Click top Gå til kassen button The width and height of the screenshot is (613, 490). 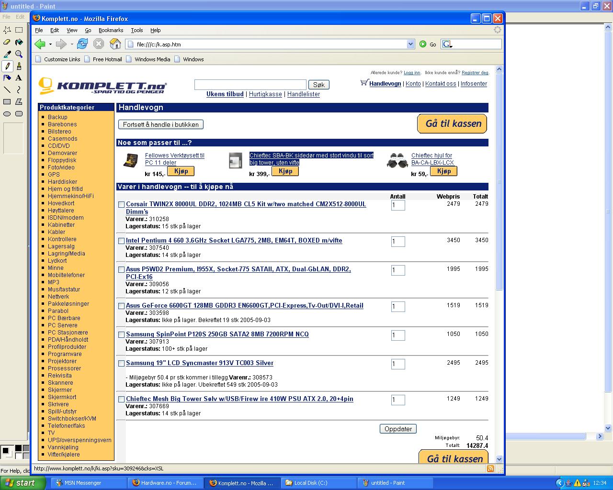453,123
